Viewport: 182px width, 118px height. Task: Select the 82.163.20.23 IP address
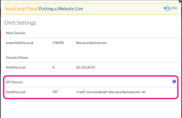[85, 67]
